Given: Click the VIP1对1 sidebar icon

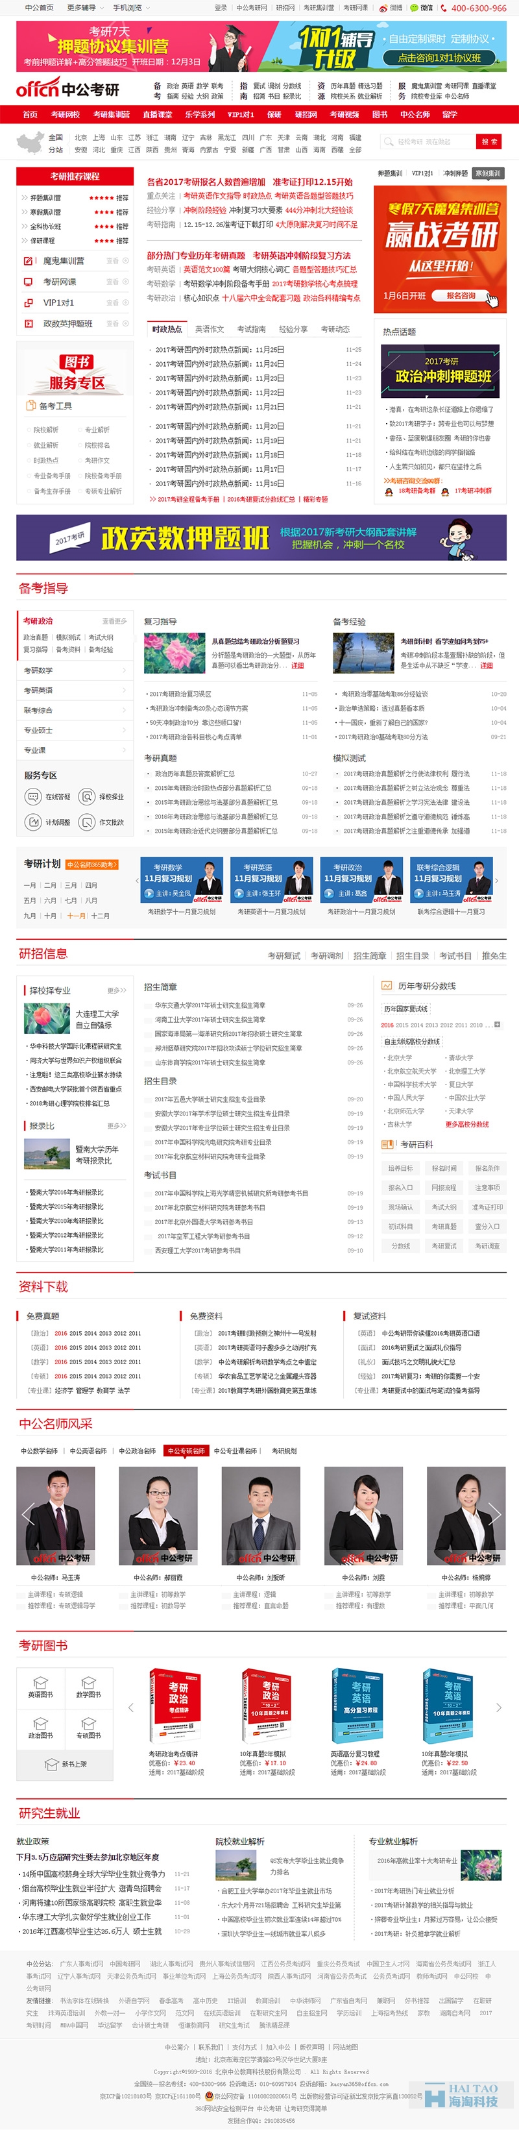Looking at the screenshot, I should tap(29, 302).
